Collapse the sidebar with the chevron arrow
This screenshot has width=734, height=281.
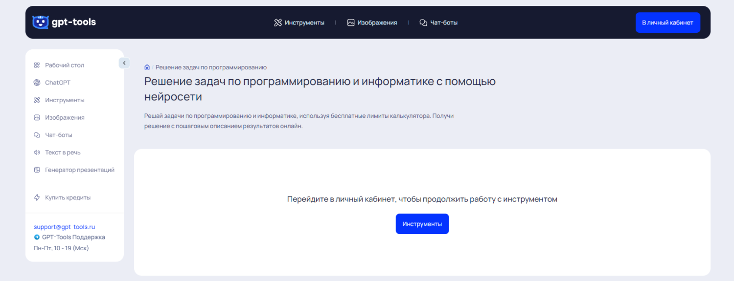pyautogui.click(x=124, y=63)
